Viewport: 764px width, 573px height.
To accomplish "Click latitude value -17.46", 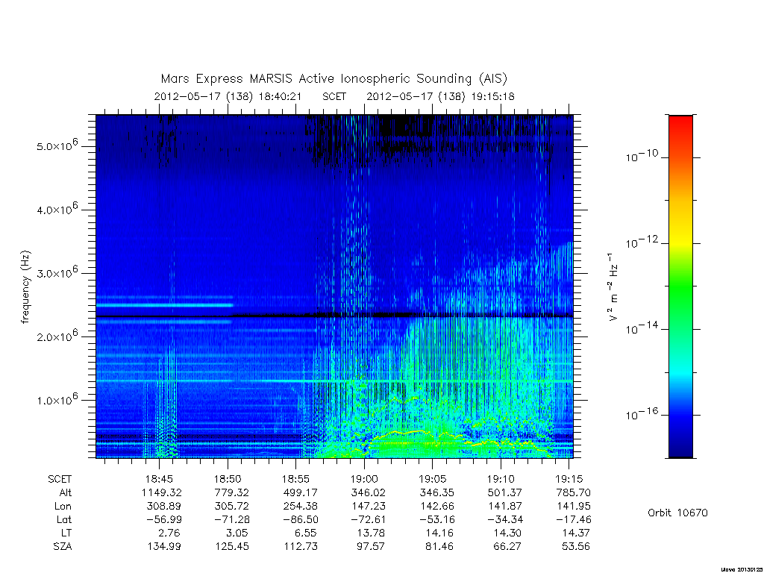I will (574, 519).
